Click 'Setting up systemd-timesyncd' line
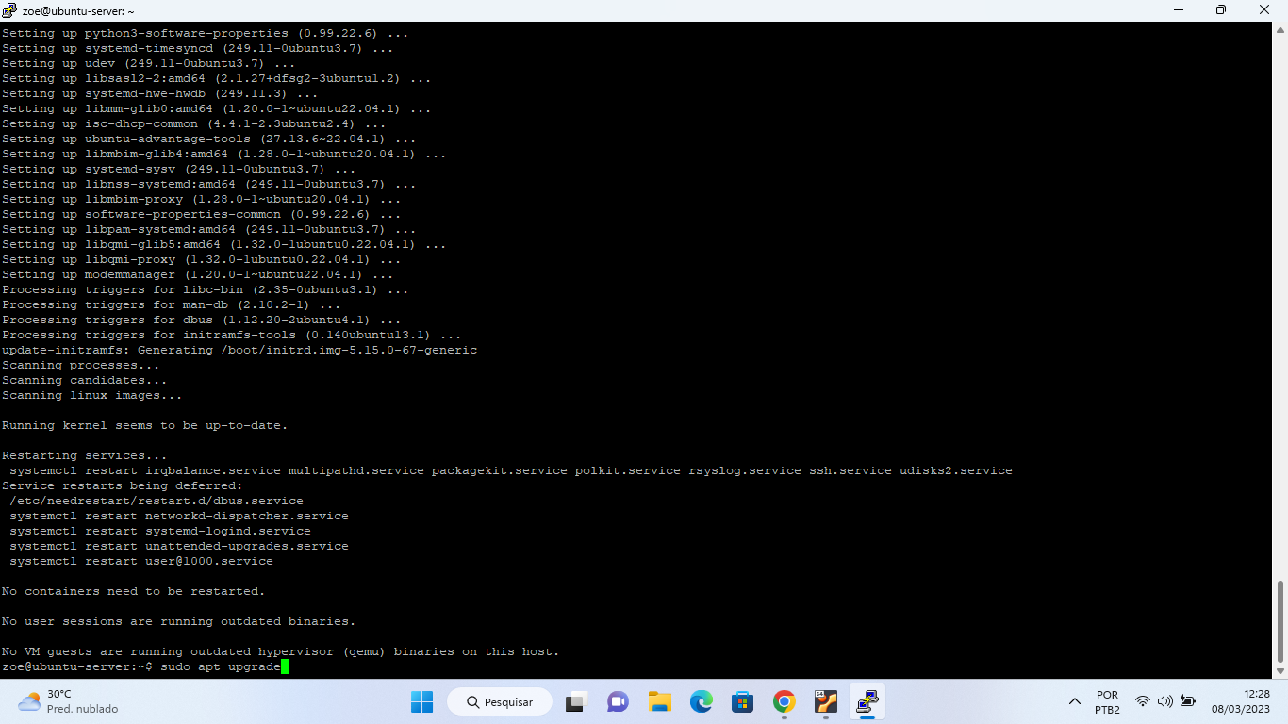 (x=198, y=48)
